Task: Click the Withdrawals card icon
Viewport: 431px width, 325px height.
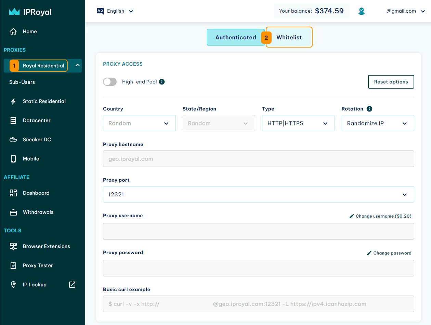Action: click(x=13, y=212)
